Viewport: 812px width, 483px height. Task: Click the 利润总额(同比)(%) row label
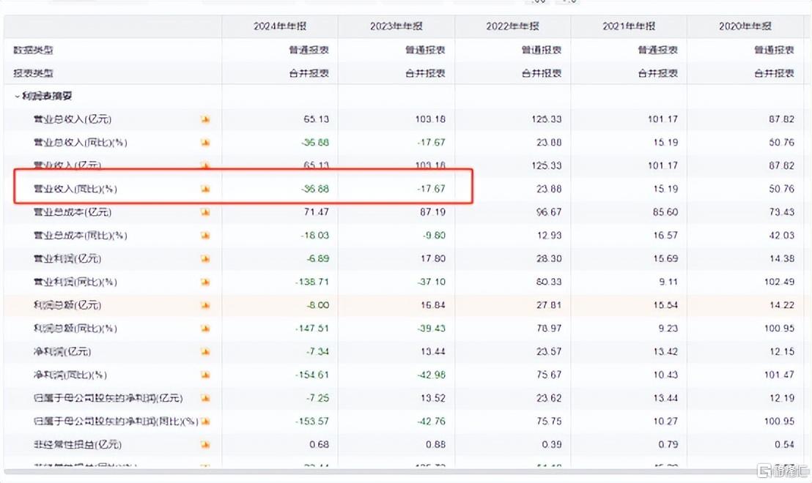tap(75, 329)
